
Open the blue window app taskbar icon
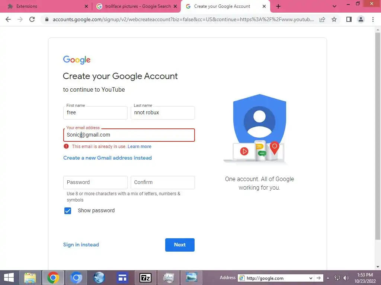(122, 278)
